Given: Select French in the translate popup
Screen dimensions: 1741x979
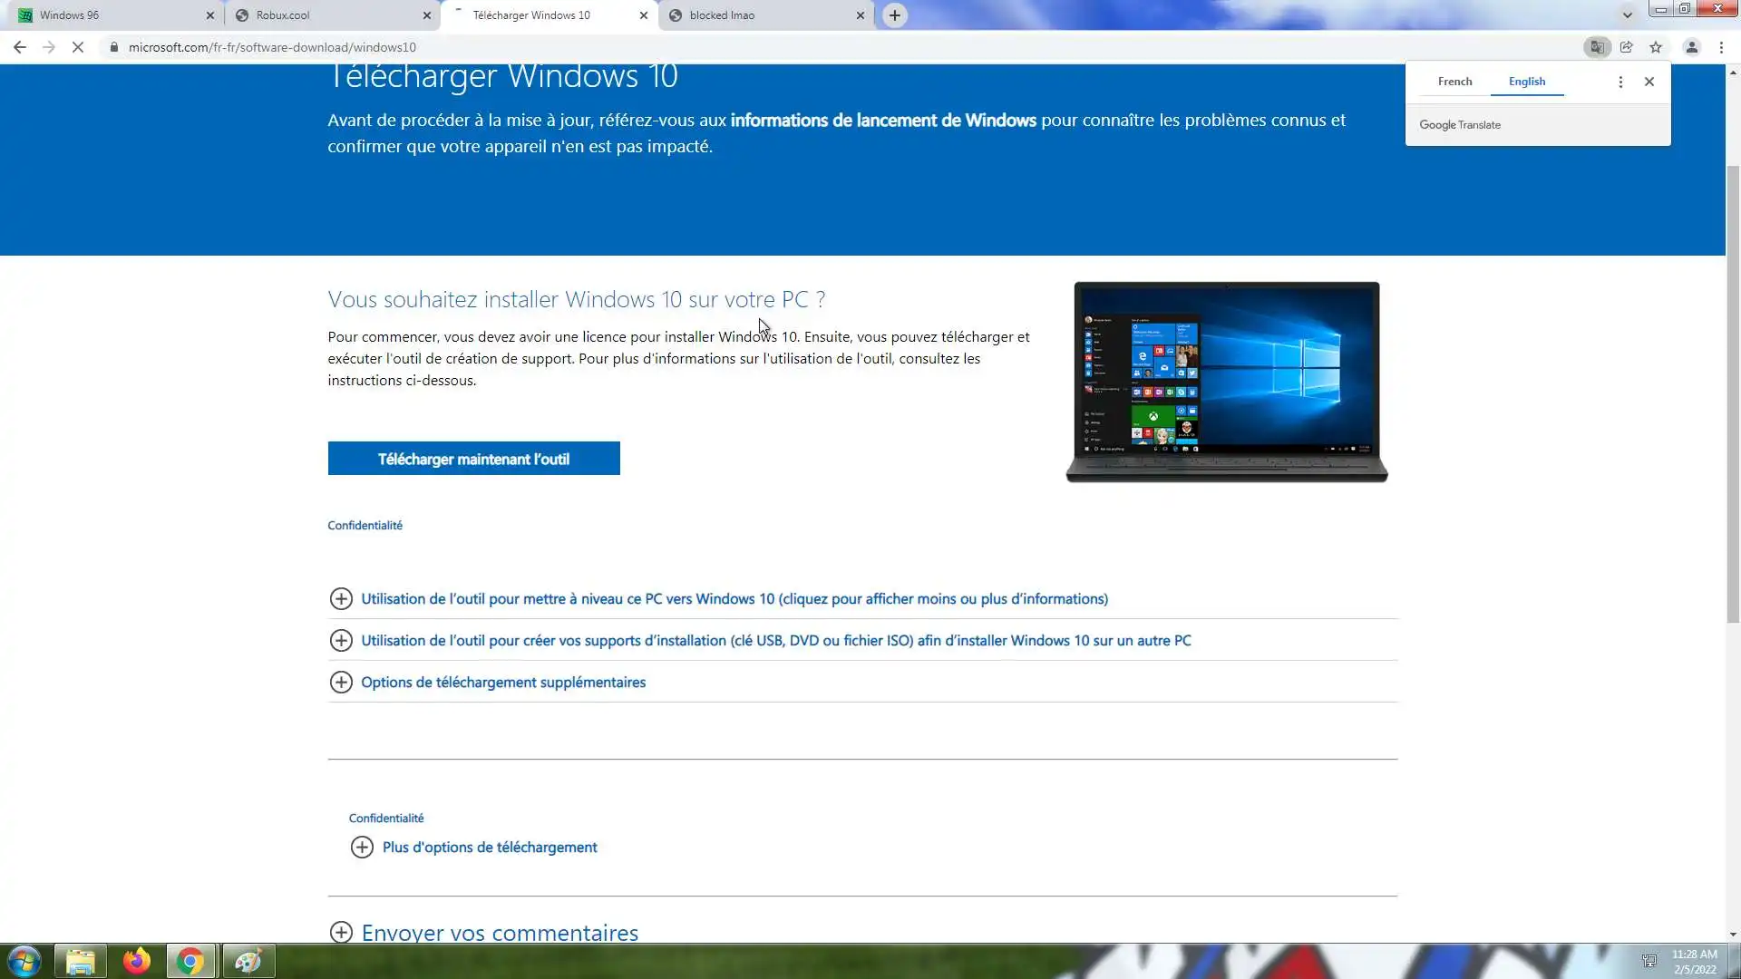Looking at the screenshot, I should [x=1454, y=82].
